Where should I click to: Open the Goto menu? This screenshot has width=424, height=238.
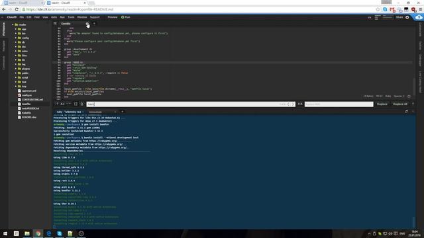(x=54, y=17)
